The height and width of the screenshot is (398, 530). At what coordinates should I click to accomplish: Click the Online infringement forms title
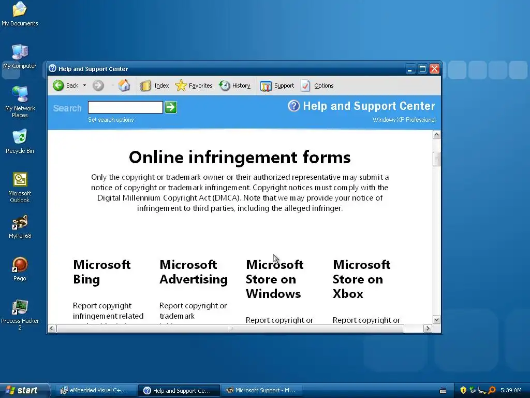pos(240,157)
